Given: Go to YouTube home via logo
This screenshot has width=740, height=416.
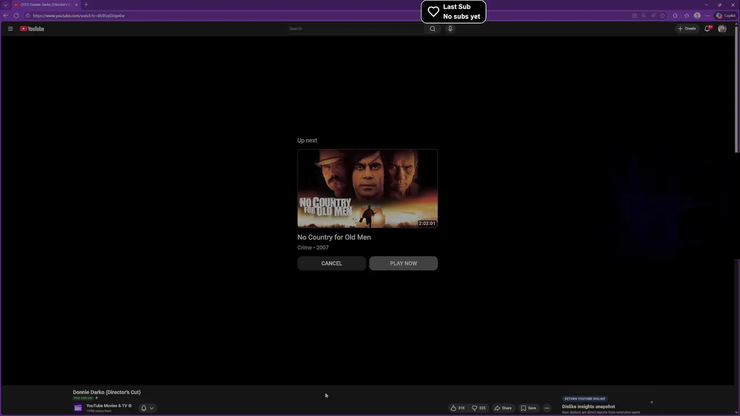Looking at the screenshot, I should [32, 28].
